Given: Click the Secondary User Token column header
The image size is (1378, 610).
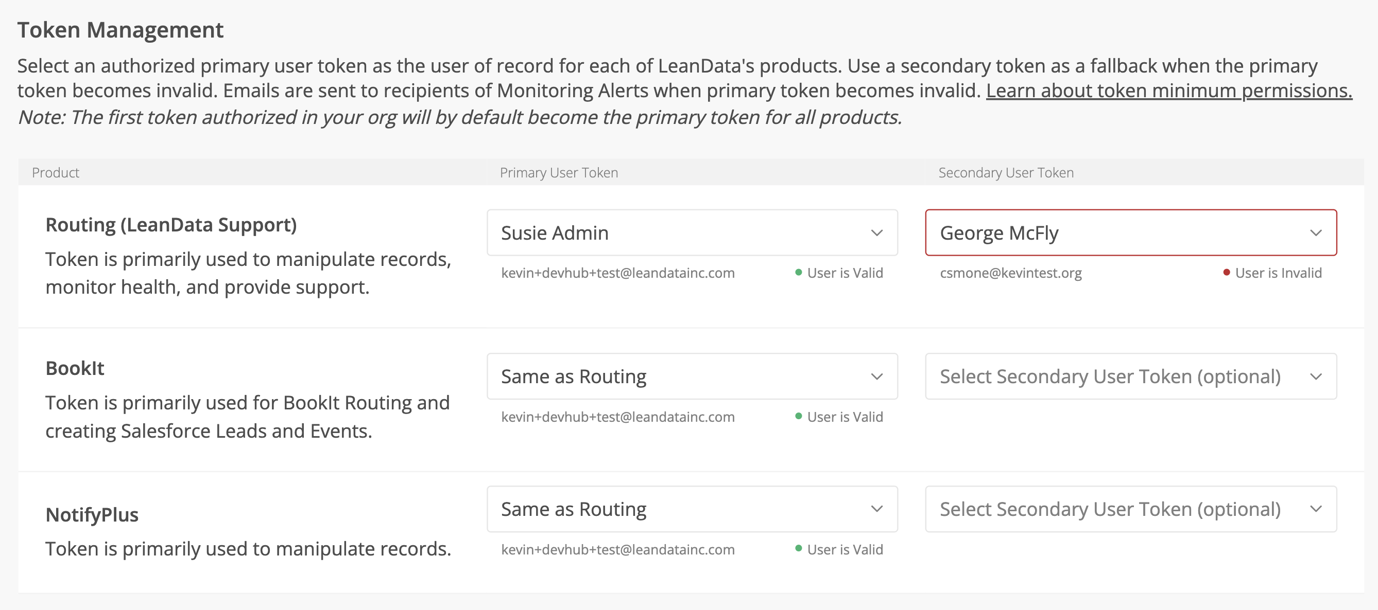Looking at the screenshot, I should coord(1006,172).
